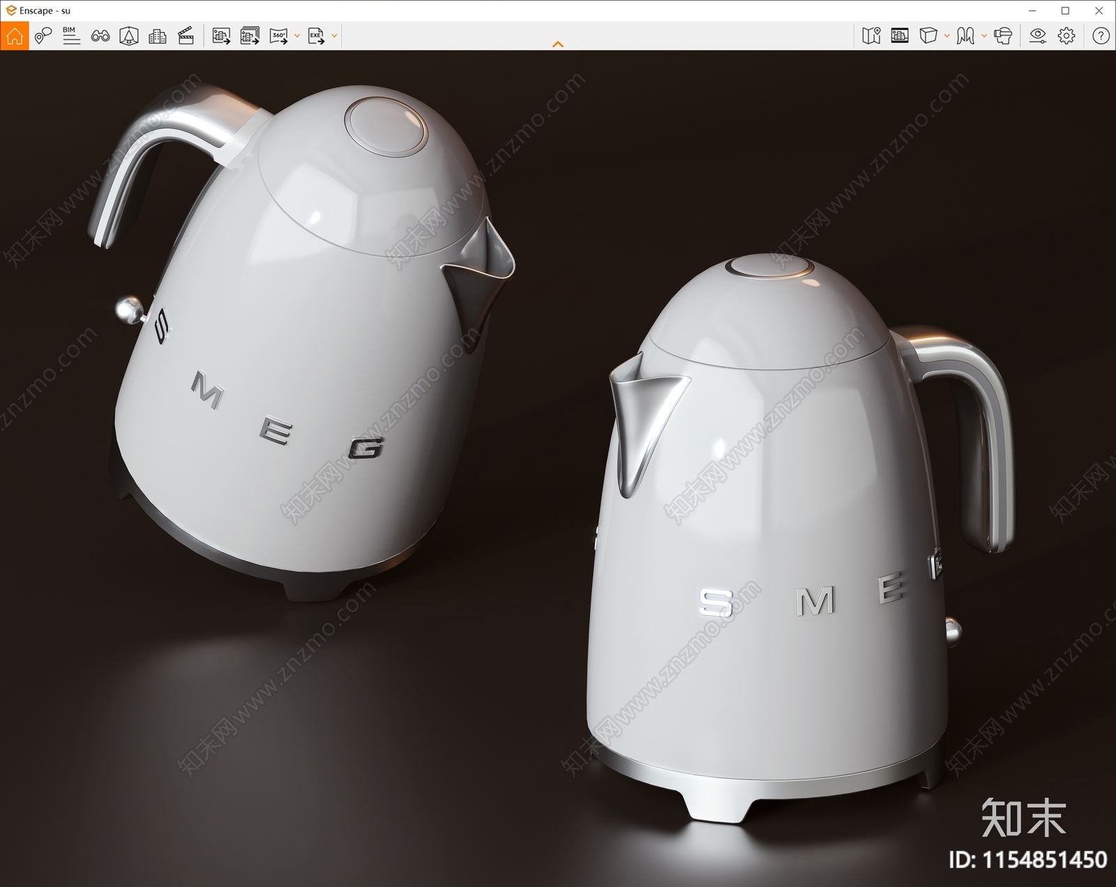Select the projection cube icon
This screenshot has width=1116, height=887.
[928, 36]
